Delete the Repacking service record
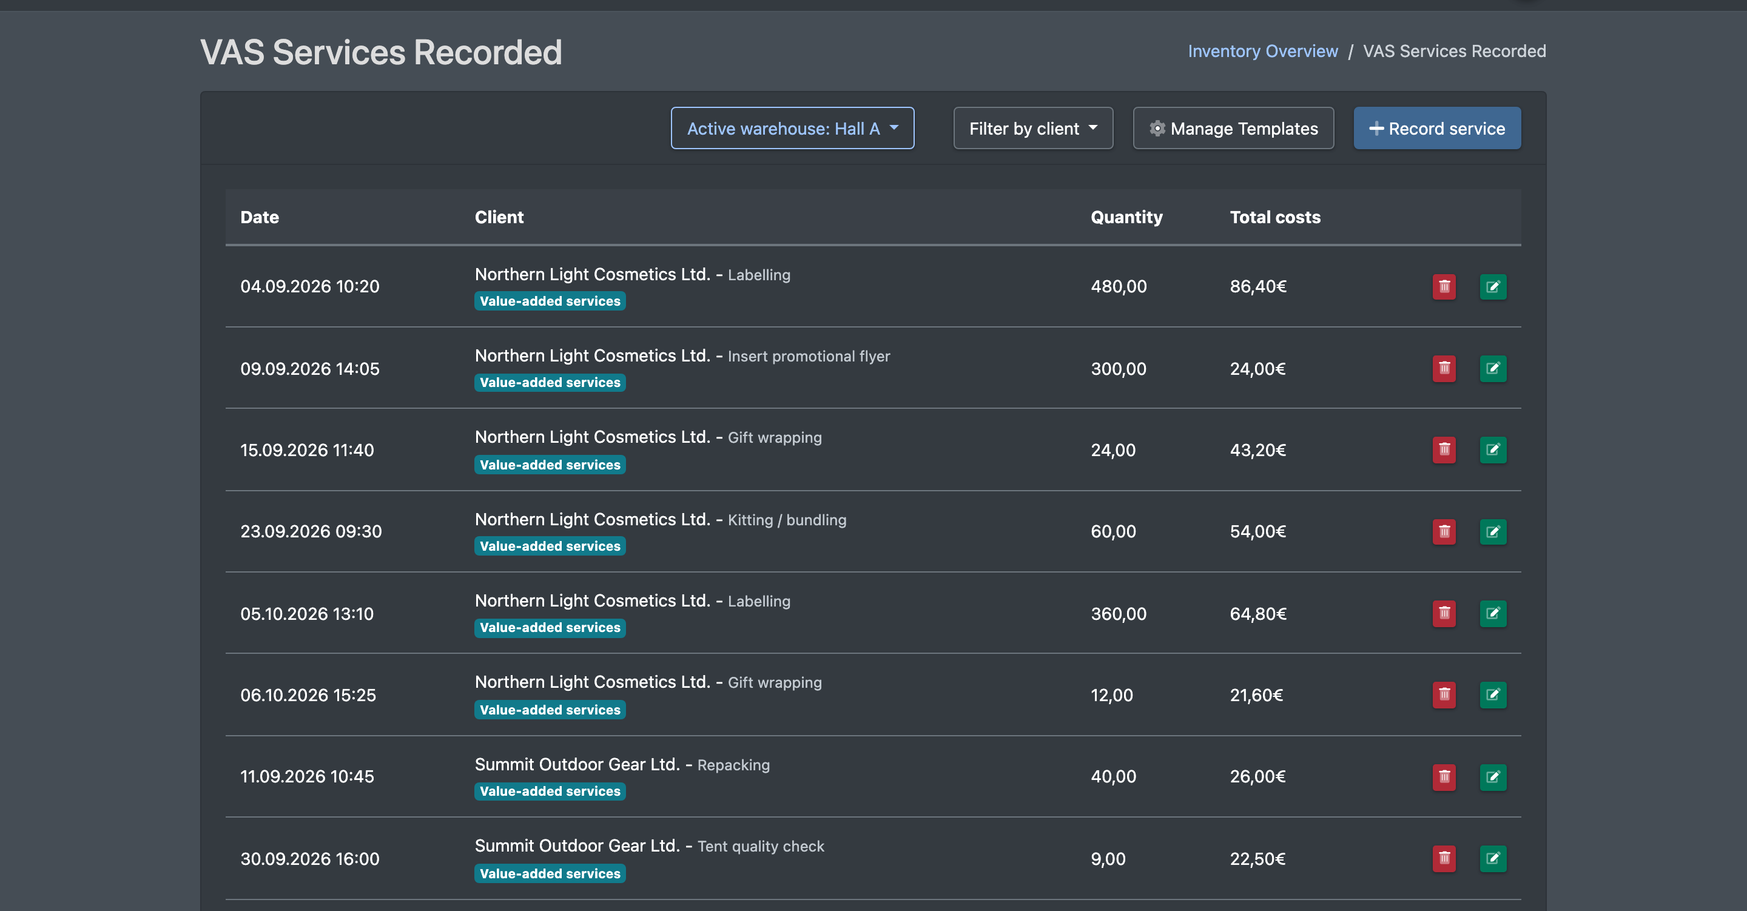This screenshot has height=911, width=1747. tap(1444, 777)
